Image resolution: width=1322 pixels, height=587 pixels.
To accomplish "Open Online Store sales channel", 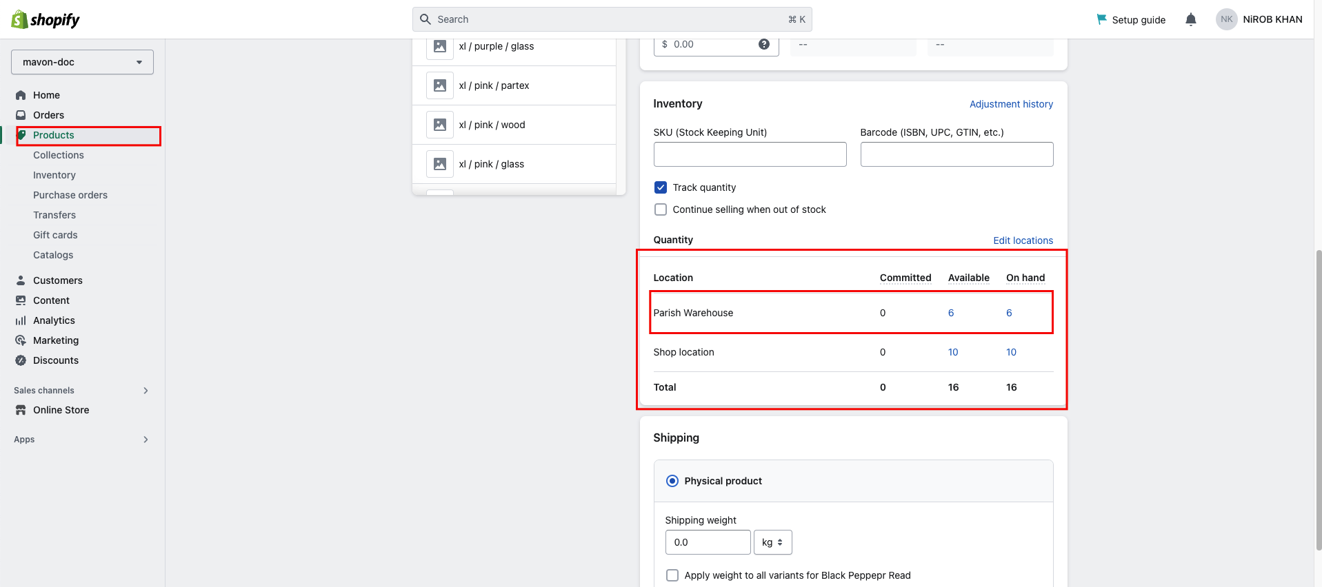I will (x=61, y=410).
